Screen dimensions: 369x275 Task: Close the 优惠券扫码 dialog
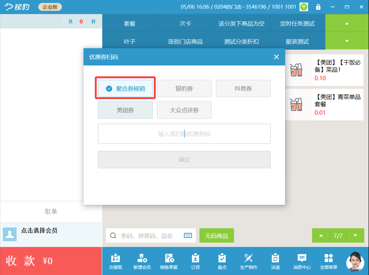coord(276,57)
